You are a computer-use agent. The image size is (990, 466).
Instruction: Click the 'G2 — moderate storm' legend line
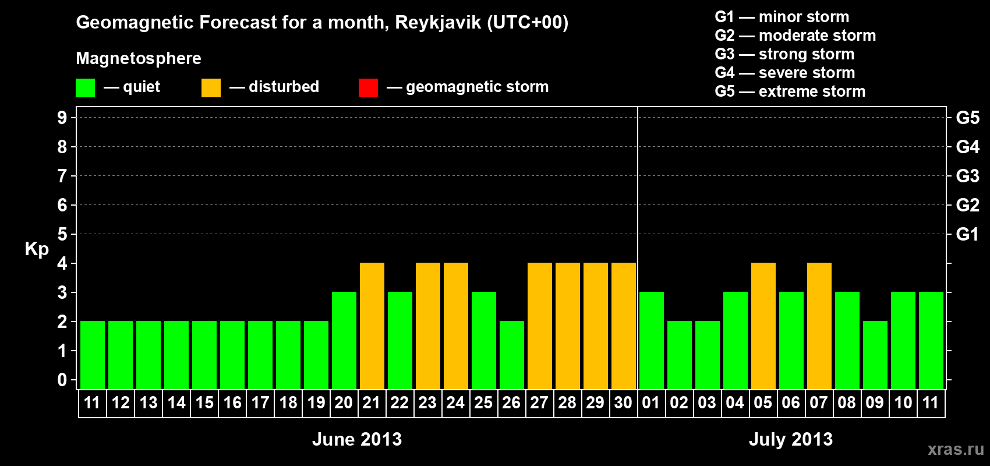point(795,36)
